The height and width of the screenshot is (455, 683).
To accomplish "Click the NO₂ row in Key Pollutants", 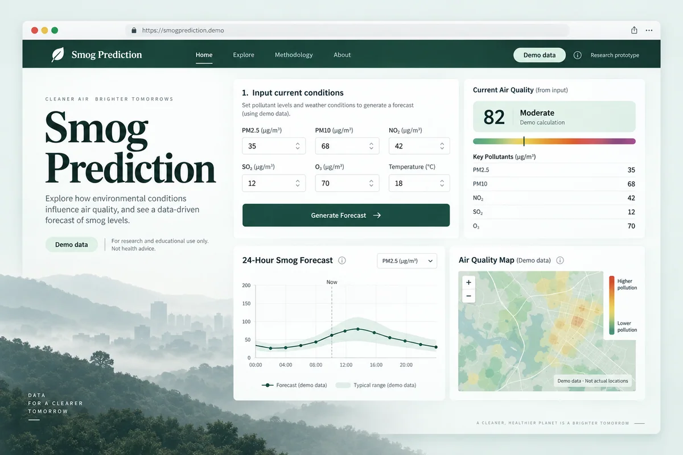I will click(554, 198).
